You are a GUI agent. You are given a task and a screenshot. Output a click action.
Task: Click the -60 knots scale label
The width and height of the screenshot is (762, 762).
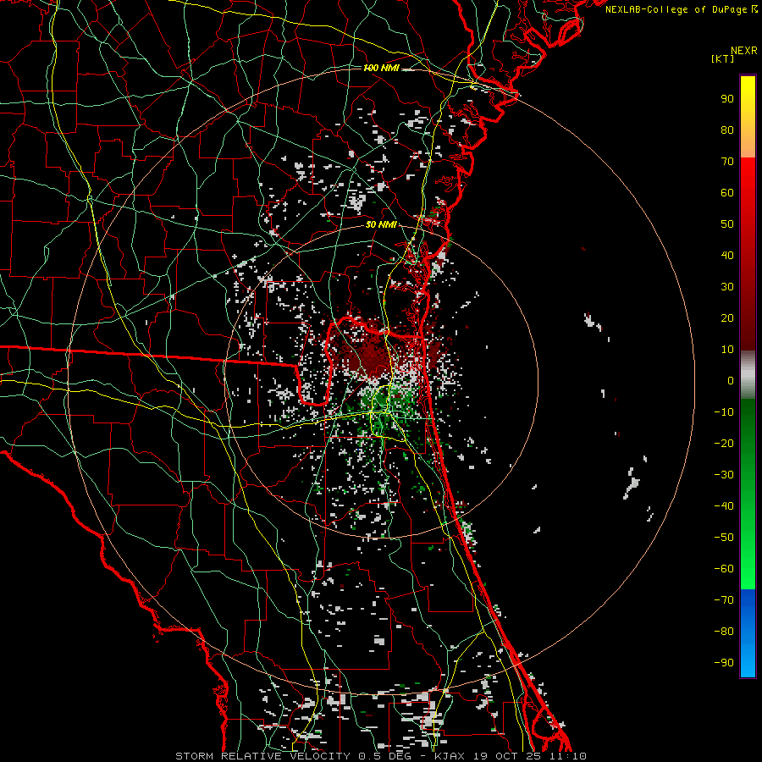[724, 569]
